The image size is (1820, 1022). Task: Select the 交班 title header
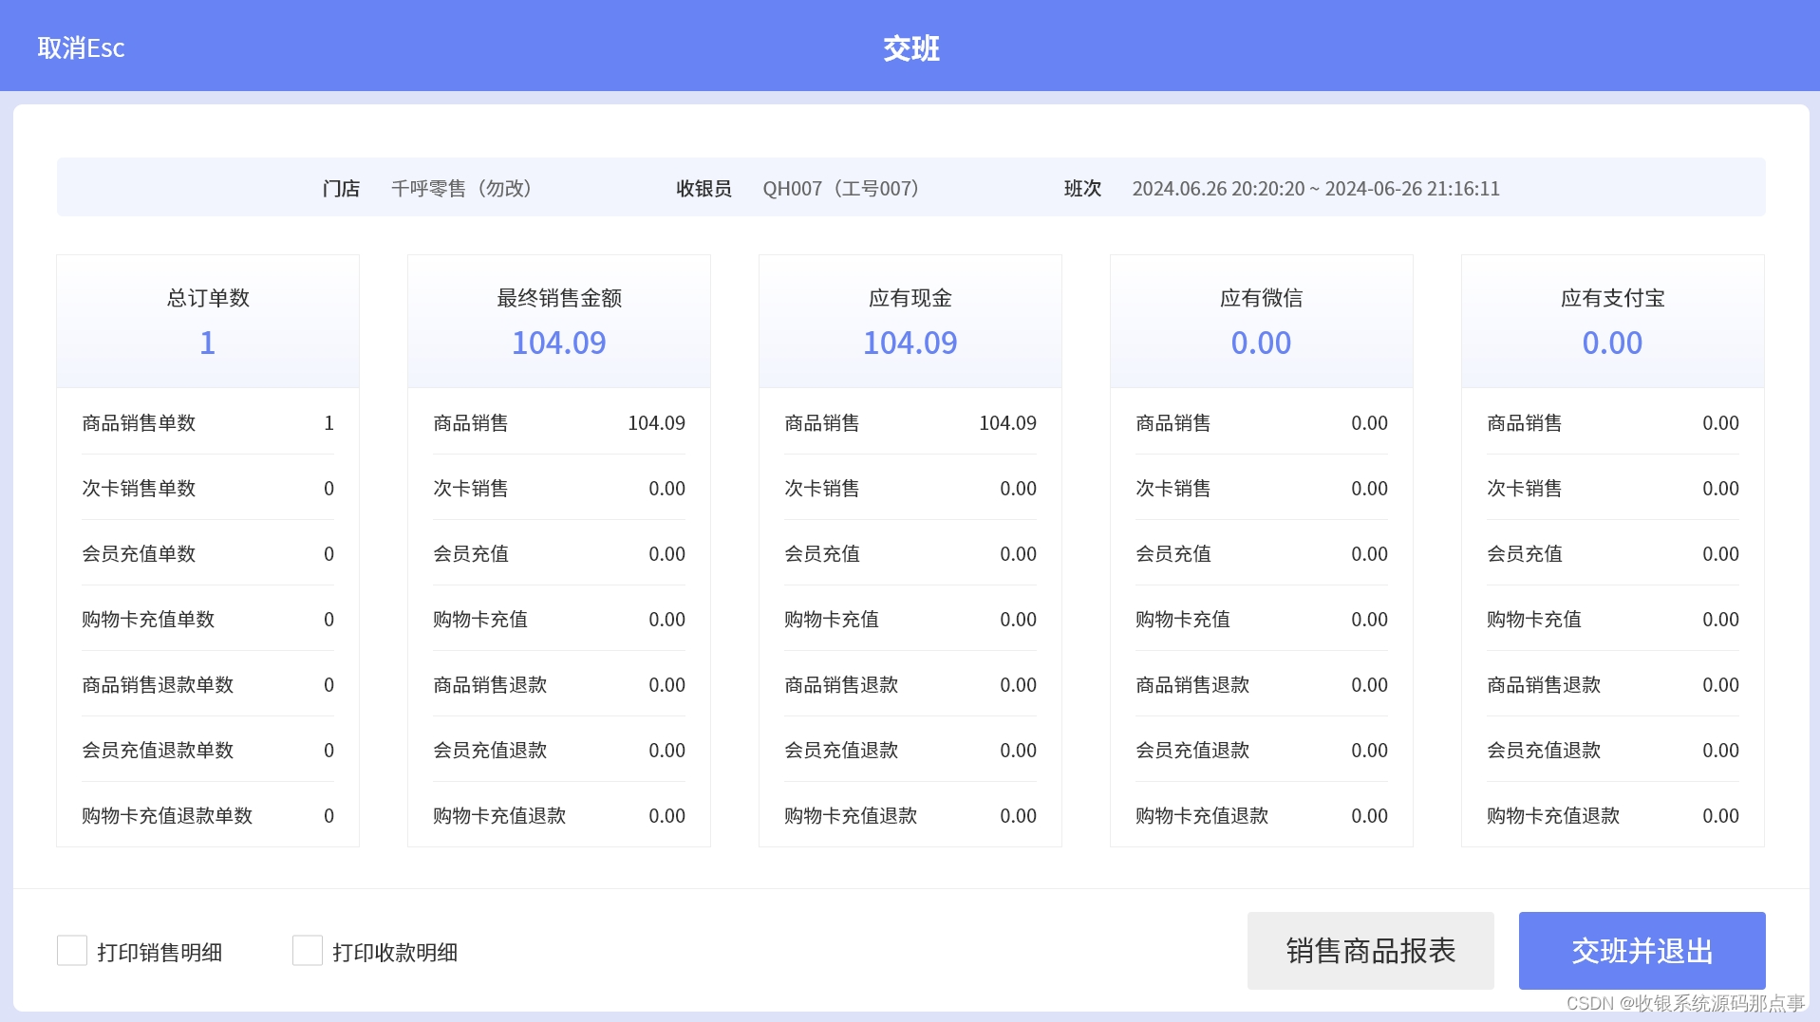pos(910,47)
